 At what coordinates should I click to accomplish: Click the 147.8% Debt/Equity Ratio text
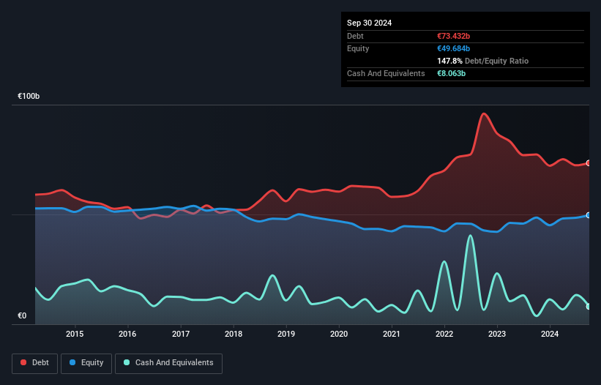[x=482, y=61]
